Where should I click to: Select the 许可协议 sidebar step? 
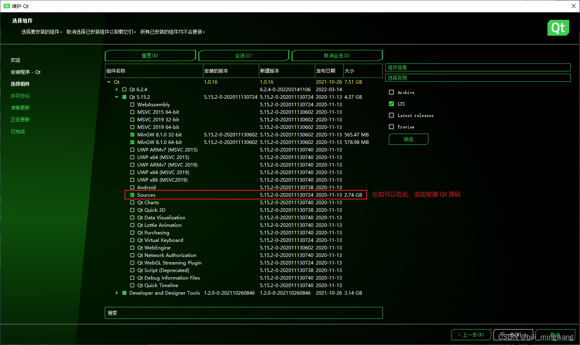coord(20,96)
